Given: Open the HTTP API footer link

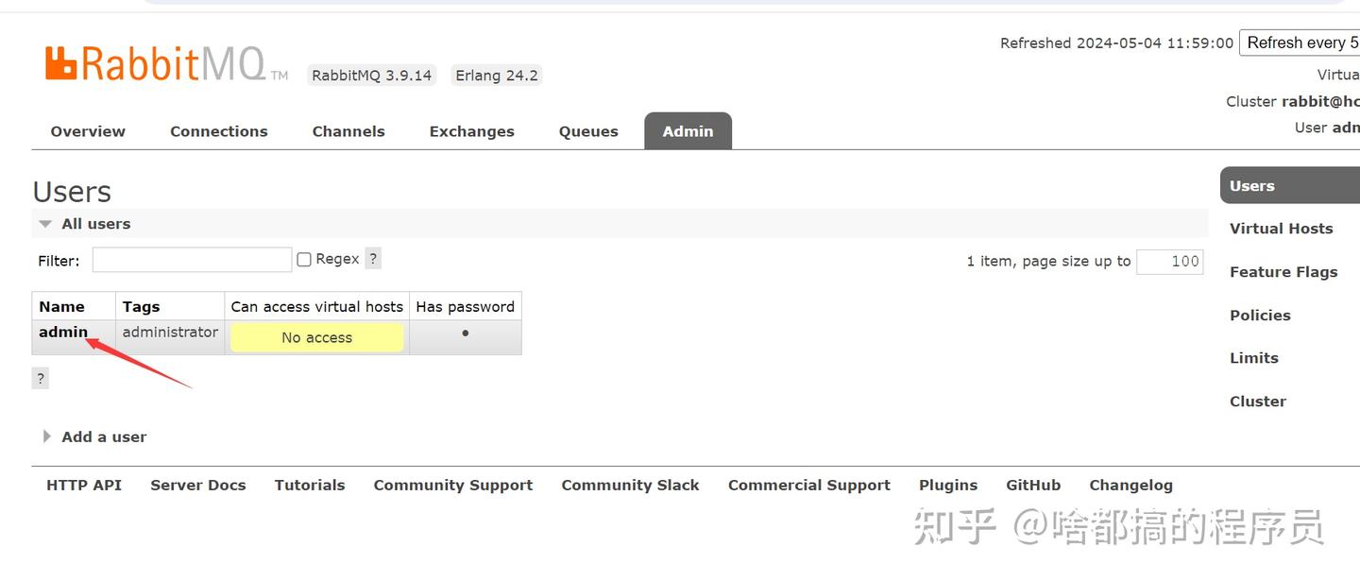Looking at the screenshot, I should (84, 485).
